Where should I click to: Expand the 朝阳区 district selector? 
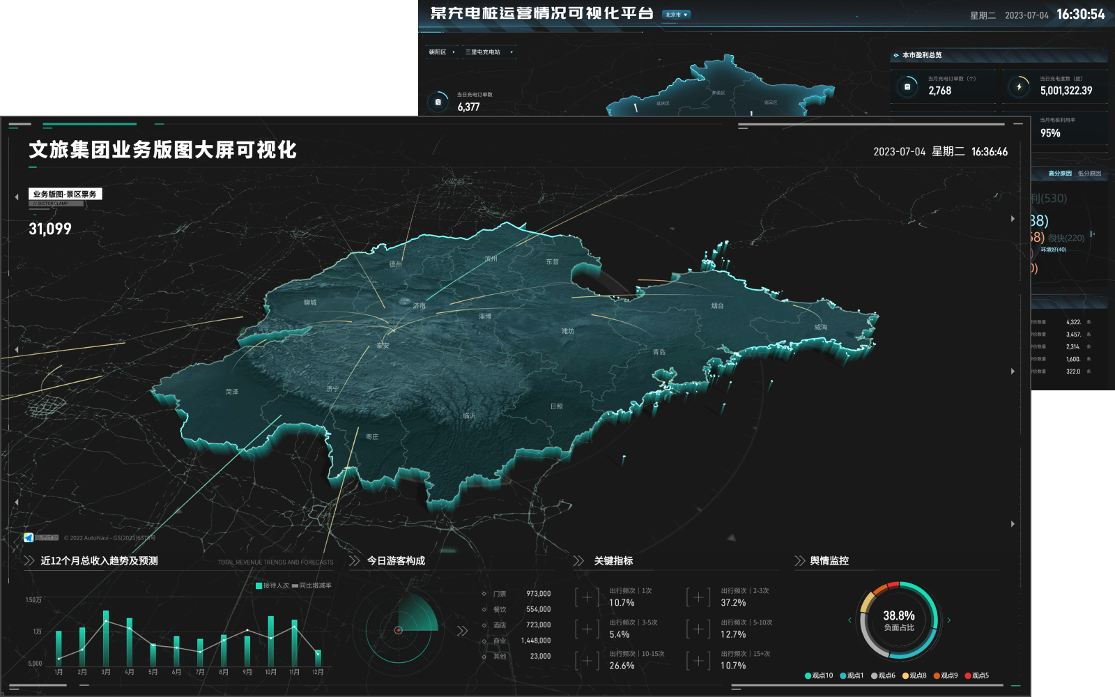click(x=442, y=52)
